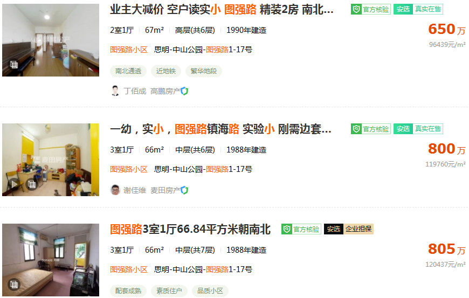Screen dimensions: 469x298
Task: Play the video on second listing thumbnail
Action: [x=14, y=184]
